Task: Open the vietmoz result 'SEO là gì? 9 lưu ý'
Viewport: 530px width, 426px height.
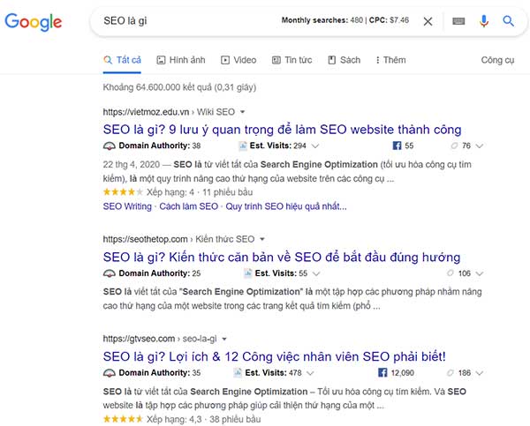Action: [283, 130]
